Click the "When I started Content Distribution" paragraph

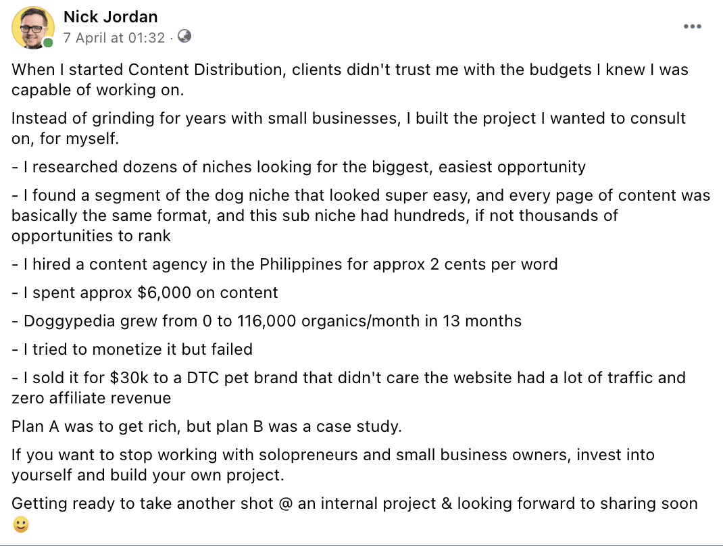click(350, 79)
